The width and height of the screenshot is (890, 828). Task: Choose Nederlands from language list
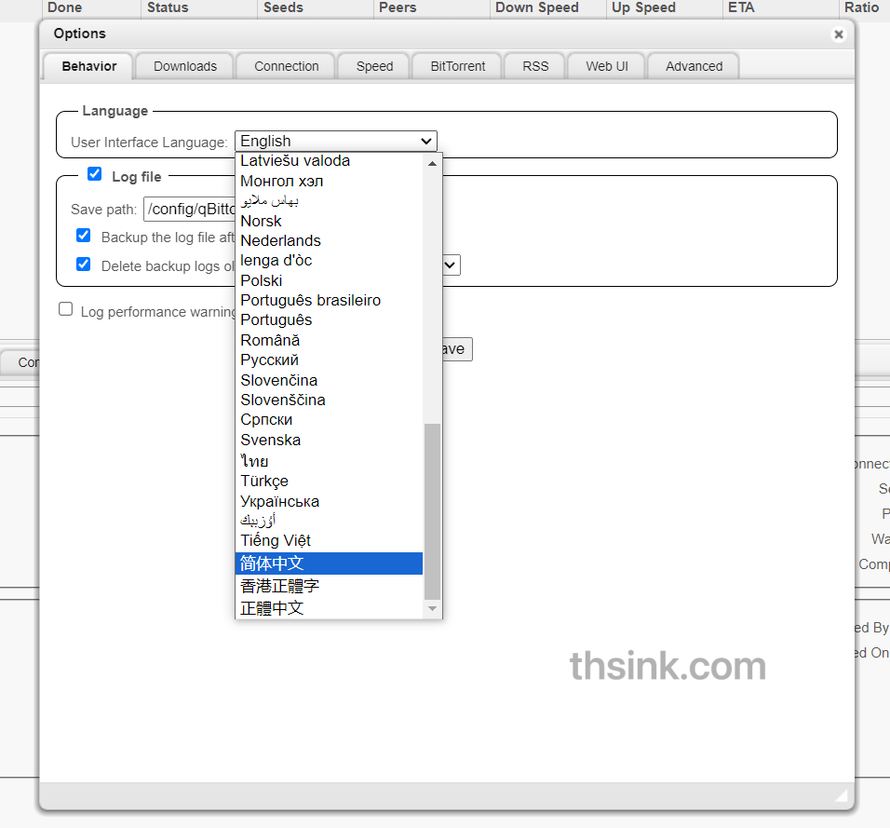tap(329, 241)
